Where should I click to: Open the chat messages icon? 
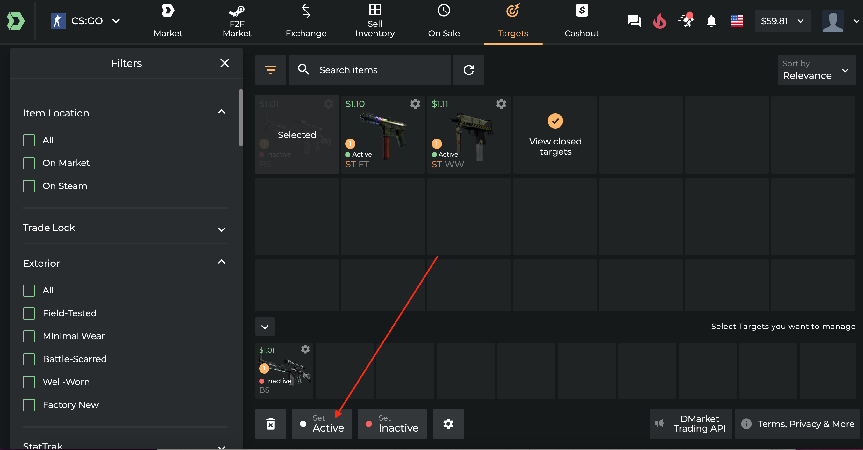click(x=634, y=21)
